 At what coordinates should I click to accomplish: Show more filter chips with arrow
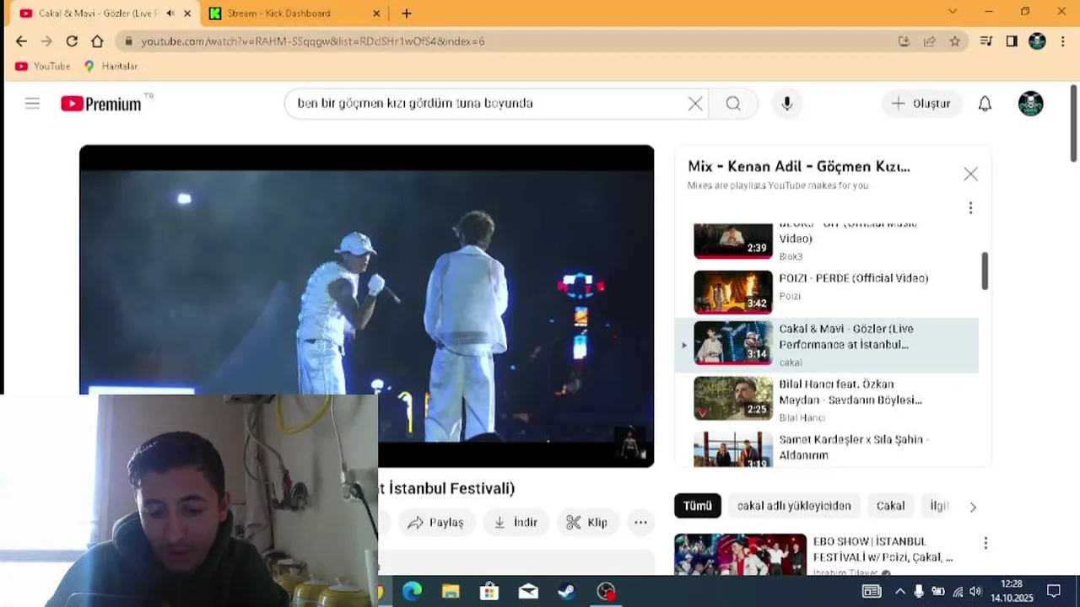973,507
